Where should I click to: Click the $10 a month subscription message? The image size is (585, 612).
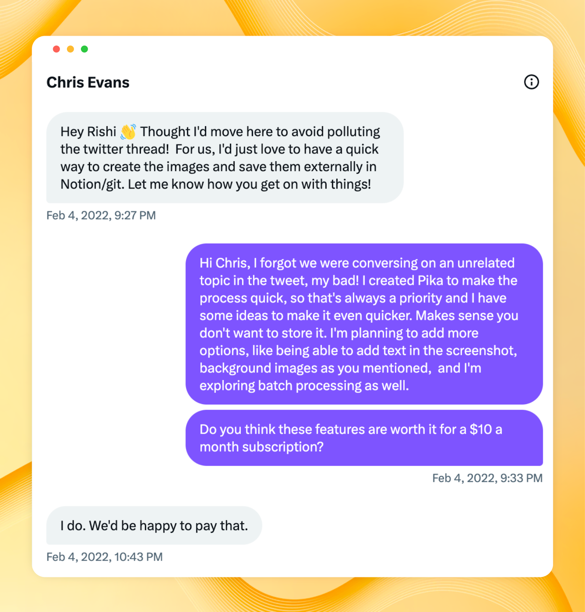364,438
